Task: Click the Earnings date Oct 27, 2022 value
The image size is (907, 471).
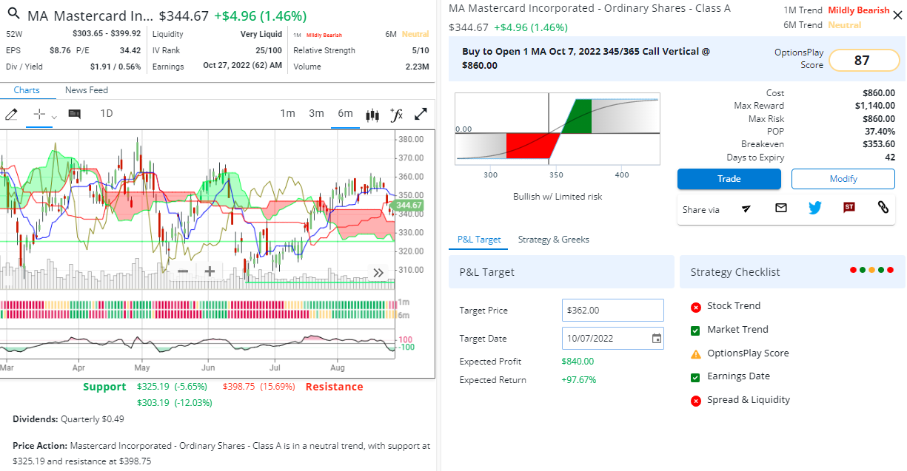Action: pyautogui.click(x=242, y=66)
